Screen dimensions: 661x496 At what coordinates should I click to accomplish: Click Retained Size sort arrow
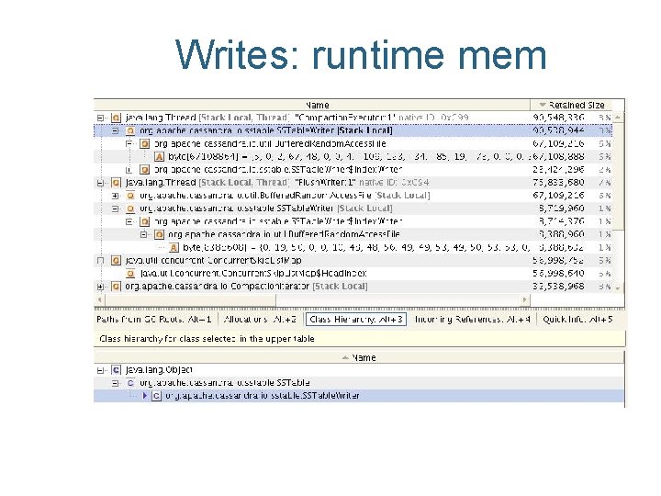pos(543,105)
